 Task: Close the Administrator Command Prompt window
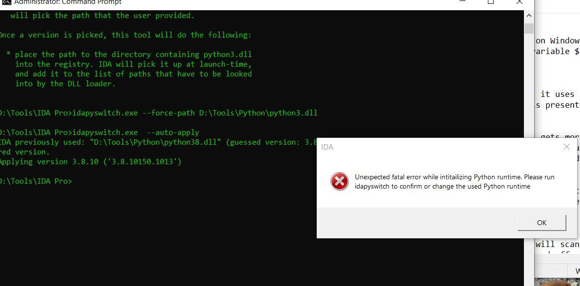(519, 2)
